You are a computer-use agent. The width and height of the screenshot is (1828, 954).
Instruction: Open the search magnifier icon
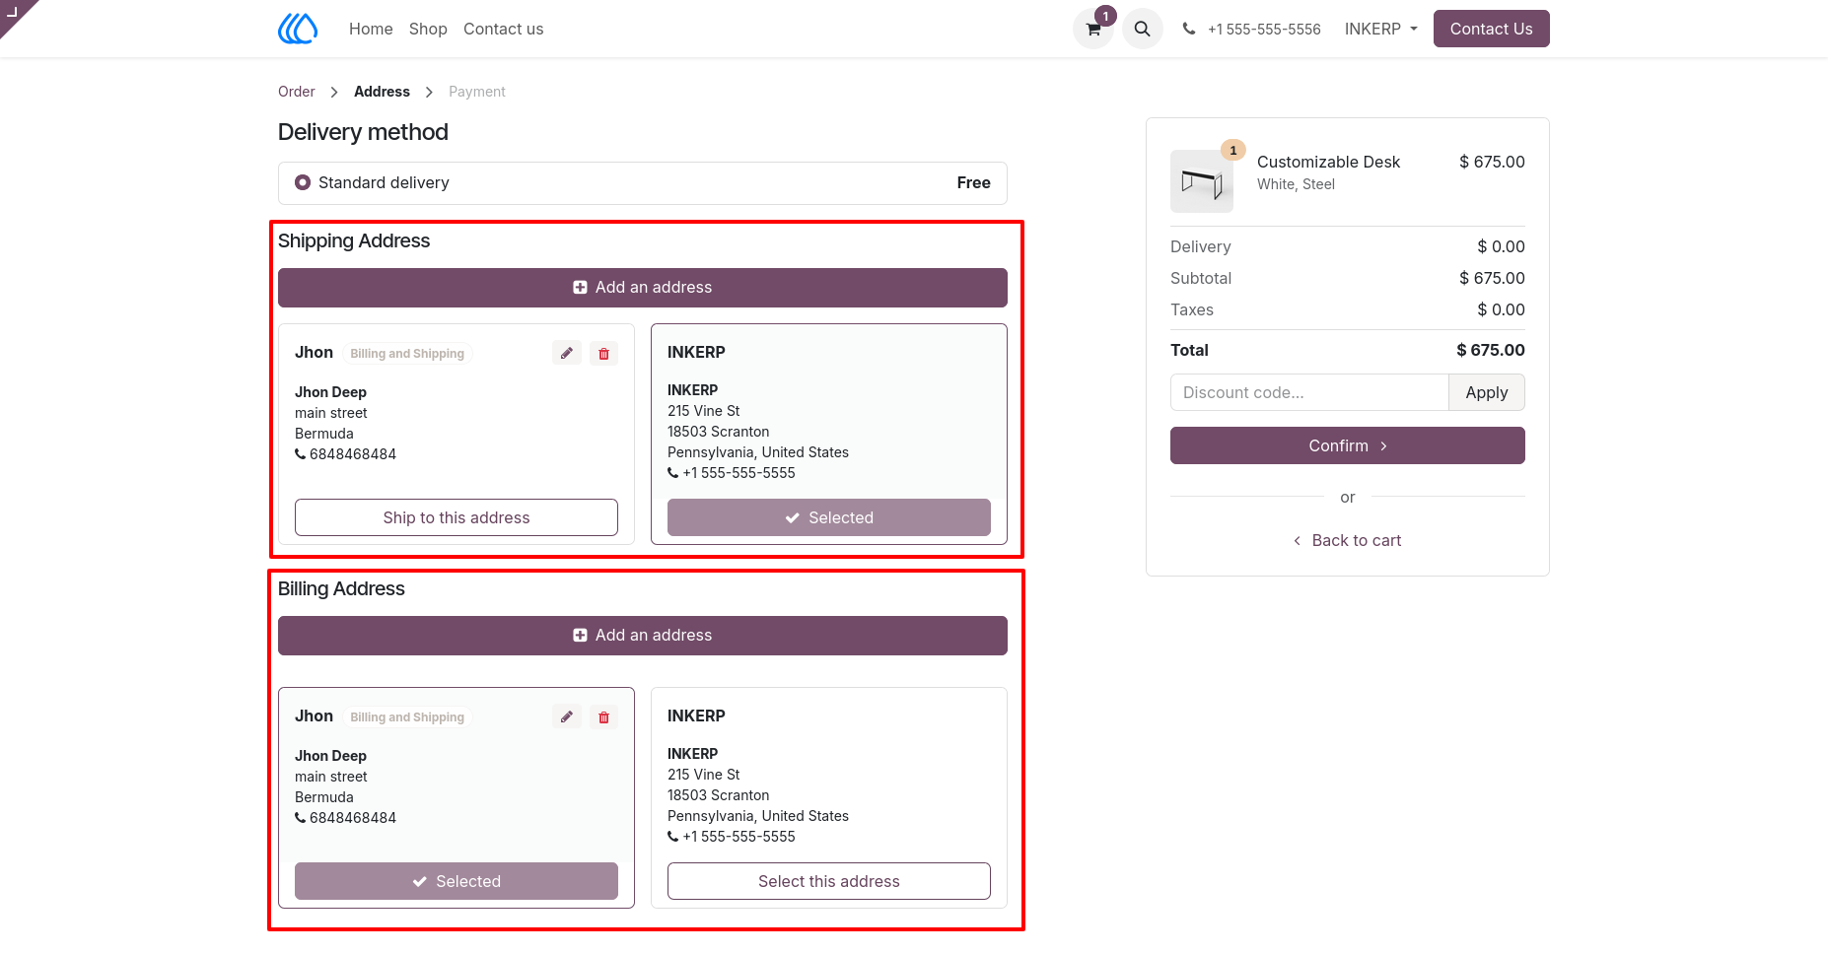1142,29
